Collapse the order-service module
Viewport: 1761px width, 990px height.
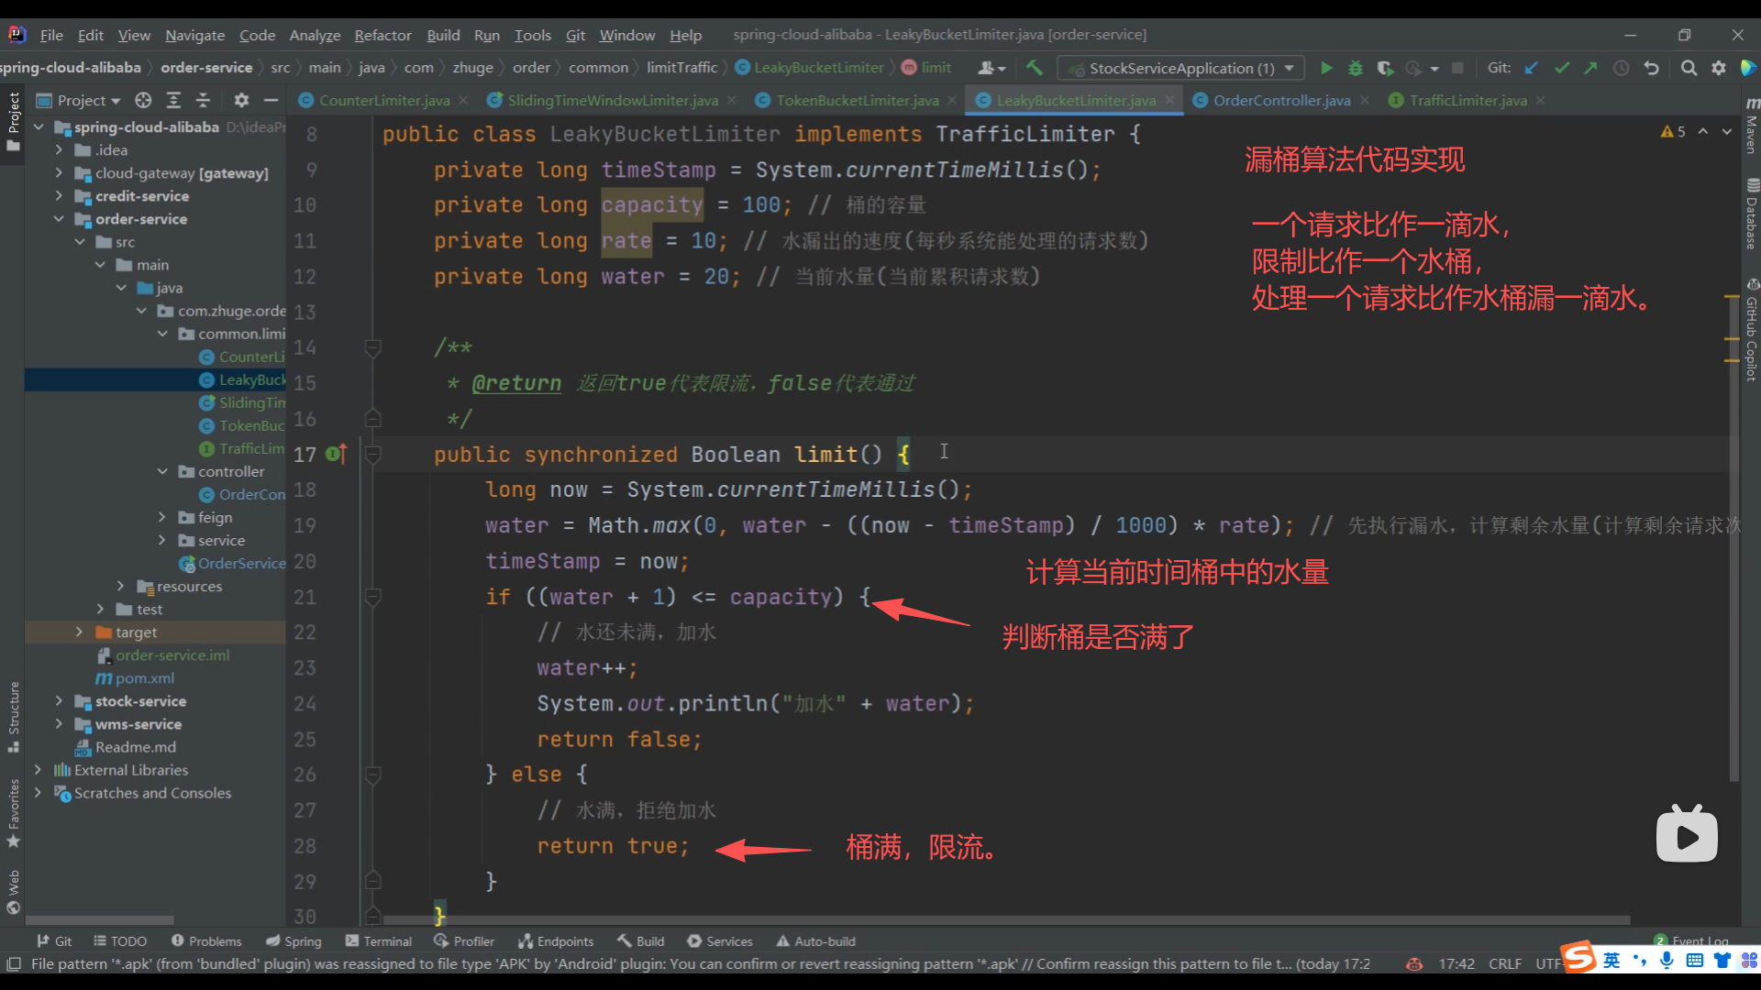59,219
